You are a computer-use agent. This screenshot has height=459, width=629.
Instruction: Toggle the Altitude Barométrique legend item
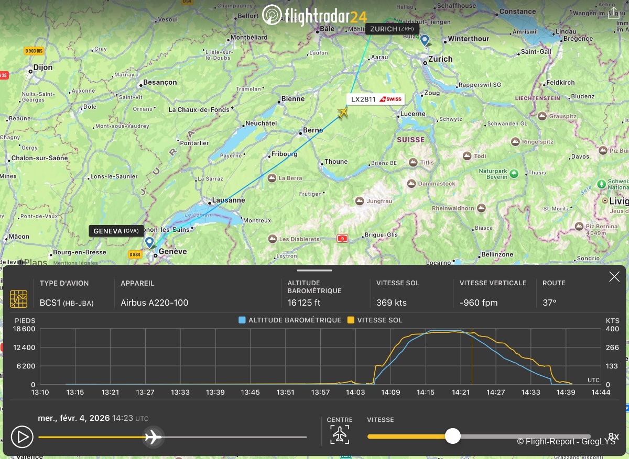click(x=289, y=320)
